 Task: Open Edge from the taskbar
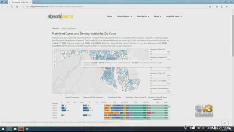point(9,129)
